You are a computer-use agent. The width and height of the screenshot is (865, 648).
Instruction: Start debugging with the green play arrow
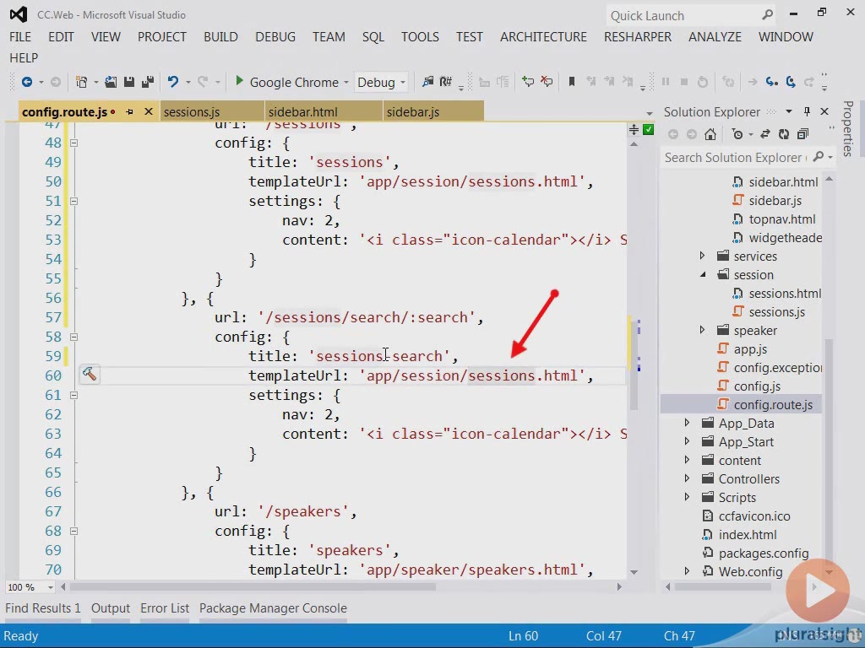[x=239, y=82]
